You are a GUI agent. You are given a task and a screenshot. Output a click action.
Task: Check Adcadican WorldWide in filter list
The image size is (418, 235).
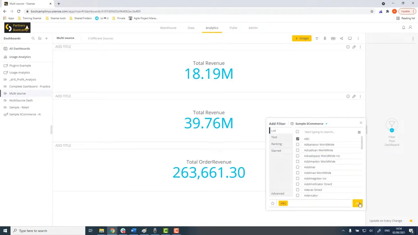[x=297, y=150]
